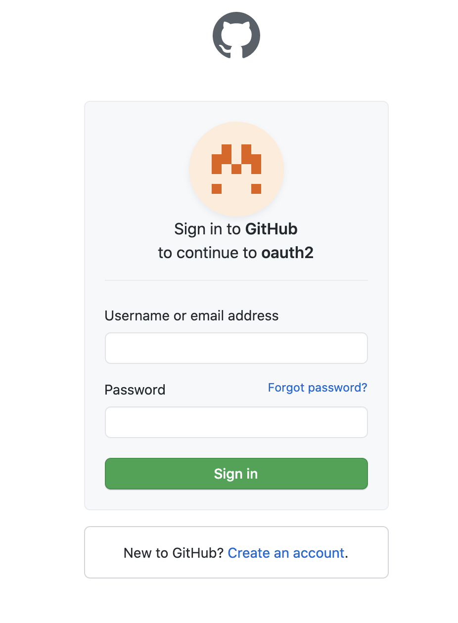Image resolution: width=458 pixels, height=623 pixels.
Task: Submit the login form with Sign in
Action: click(236, 474)
